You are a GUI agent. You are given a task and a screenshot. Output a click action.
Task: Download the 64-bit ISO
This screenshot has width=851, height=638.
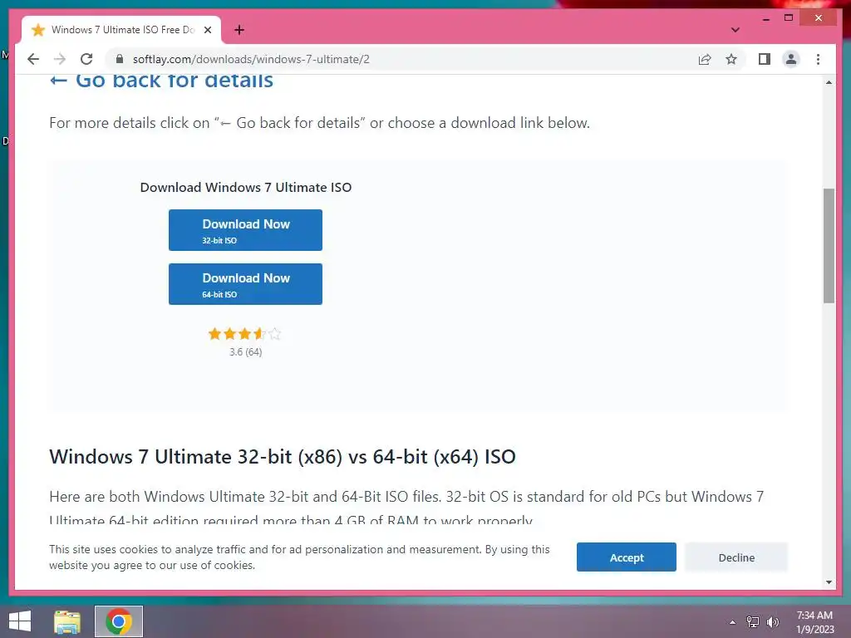coord(245,284)
